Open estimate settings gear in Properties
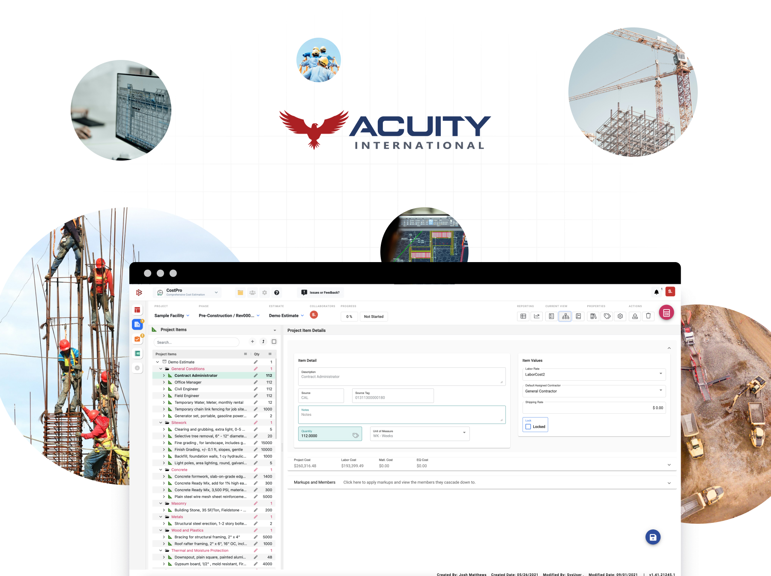Viewport: 771px width, 576px height. [620, 316]
